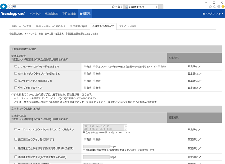Click 設定値なし in ウェブ共有 row
This screenshot has width=225, height=164.
pos(194,88)
